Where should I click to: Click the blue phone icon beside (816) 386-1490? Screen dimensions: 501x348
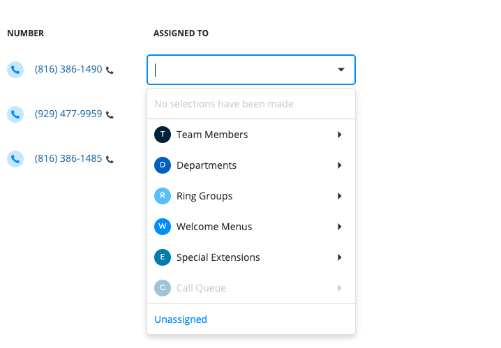click(x=15, y=69)
